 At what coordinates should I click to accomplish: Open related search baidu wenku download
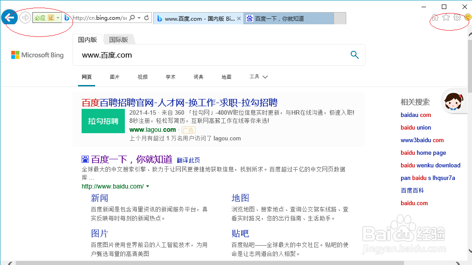431,166
